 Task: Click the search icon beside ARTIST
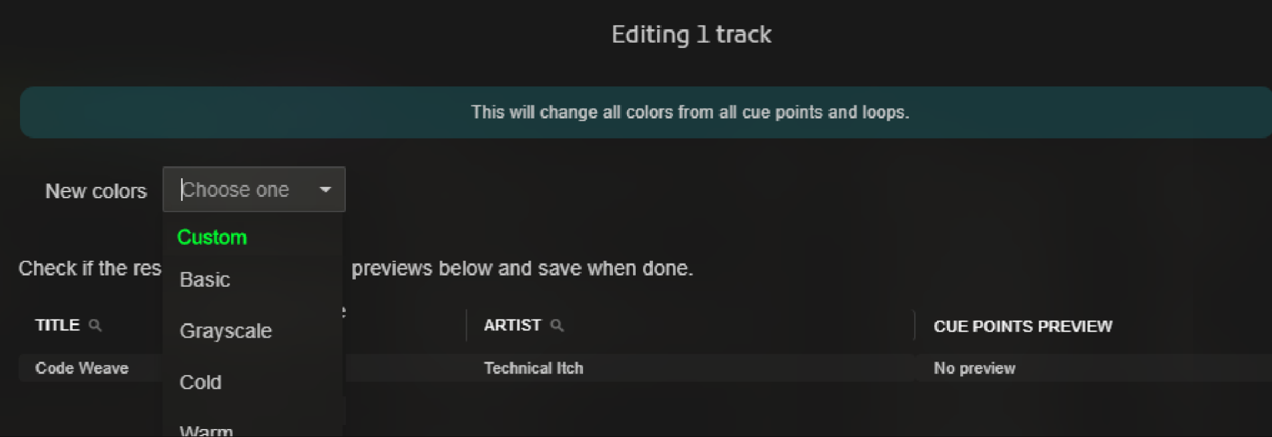pos(556,326)
